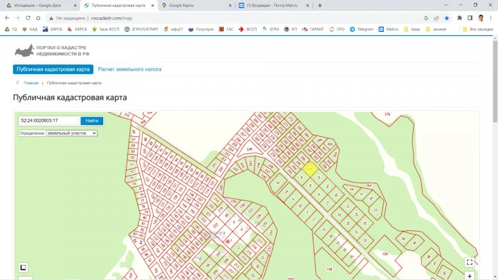
Task: Expand the личное bookmarks folder
Action: pyautogui.click(x=436, y=29)
